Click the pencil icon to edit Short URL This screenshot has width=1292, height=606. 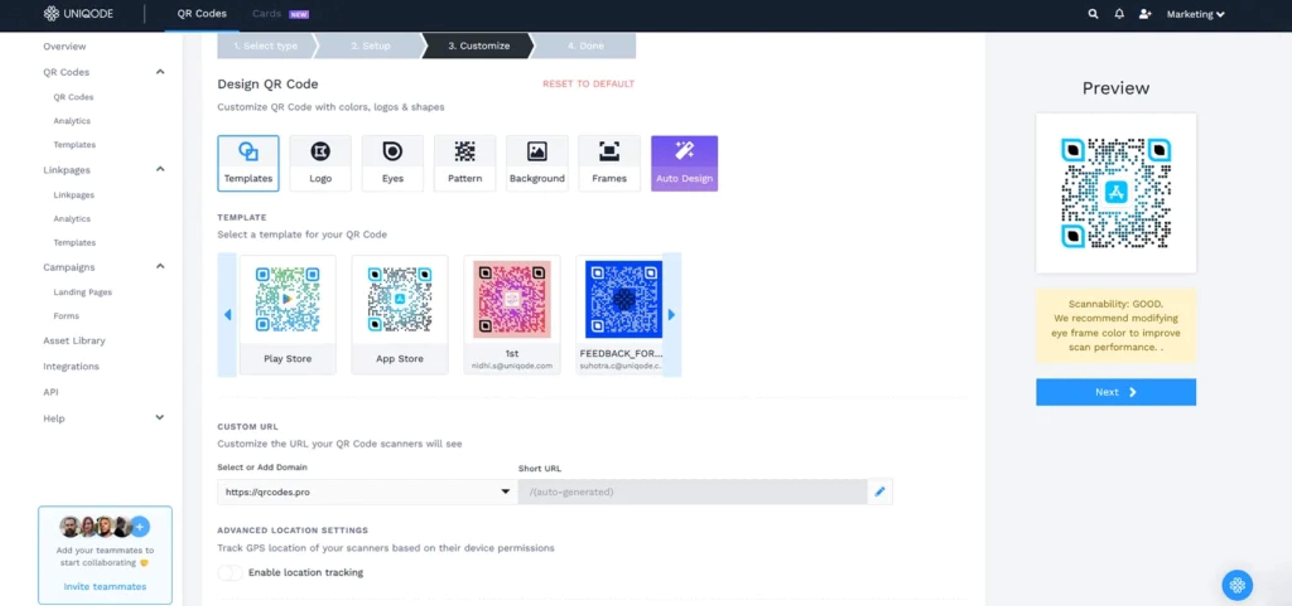(880, 492)
